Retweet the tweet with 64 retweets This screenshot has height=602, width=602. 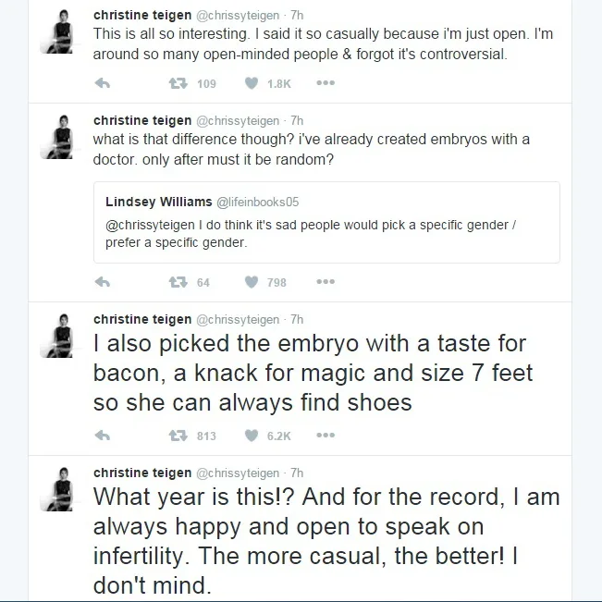click(x=178, y=282)
